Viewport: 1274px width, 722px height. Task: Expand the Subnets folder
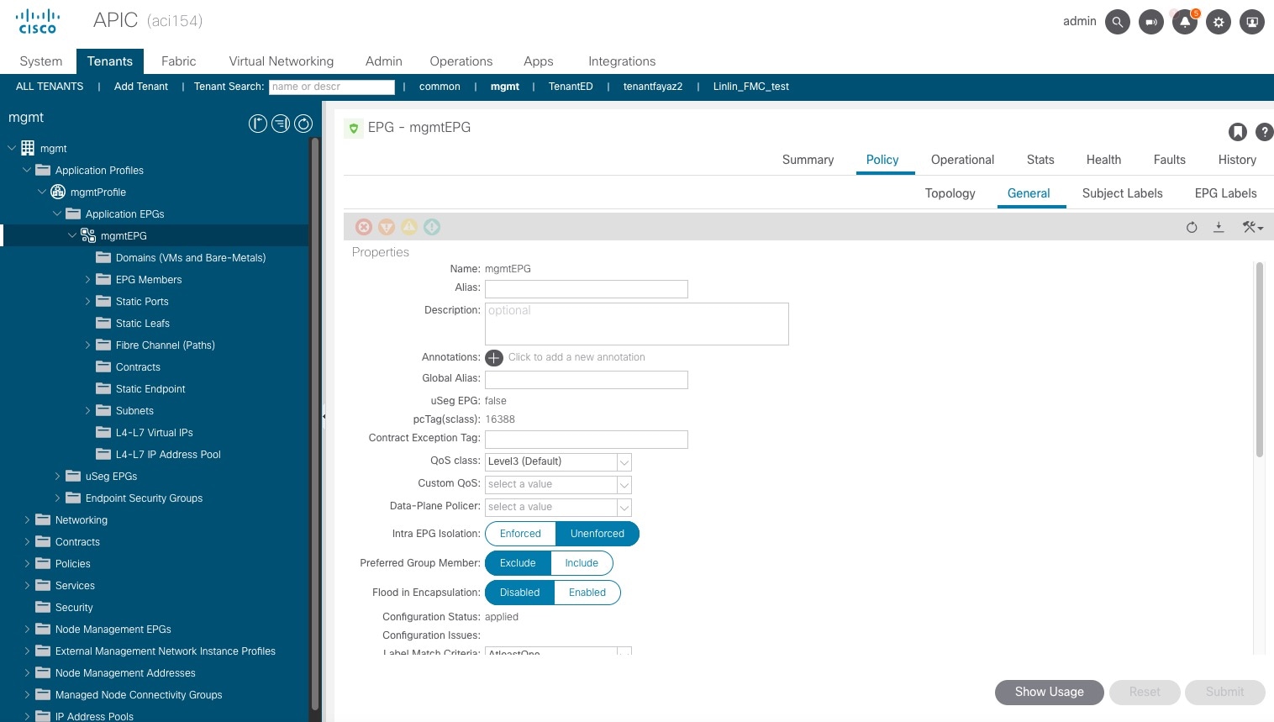[x=87, y=410]
